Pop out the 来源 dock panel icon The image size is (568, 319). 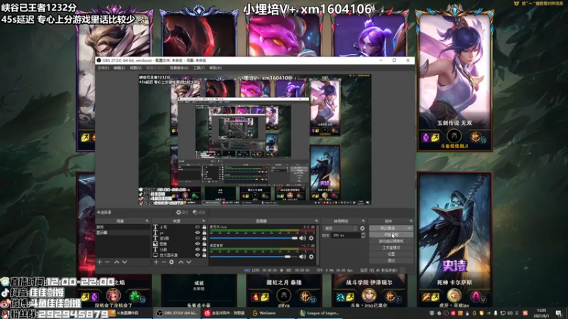[x=204, y=221]
